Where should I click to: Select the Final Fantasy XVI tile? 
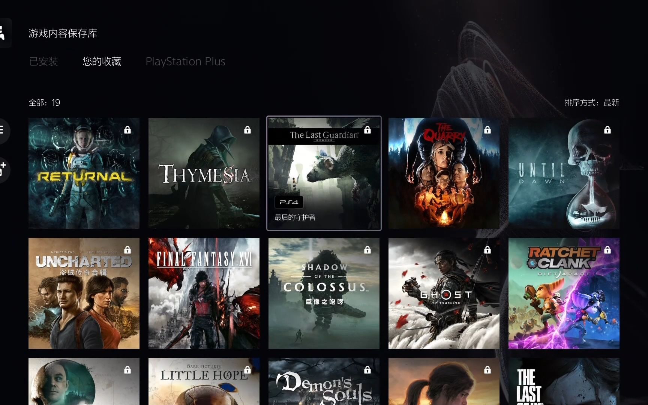204,293
